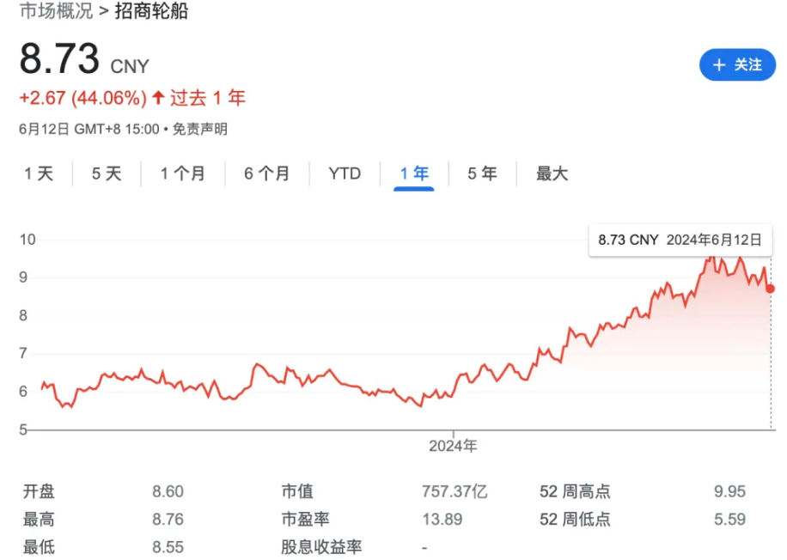The width and height of the screenshot is (787, 560).
Task: Select the 1 年 range tab
Action: [414, 173]
